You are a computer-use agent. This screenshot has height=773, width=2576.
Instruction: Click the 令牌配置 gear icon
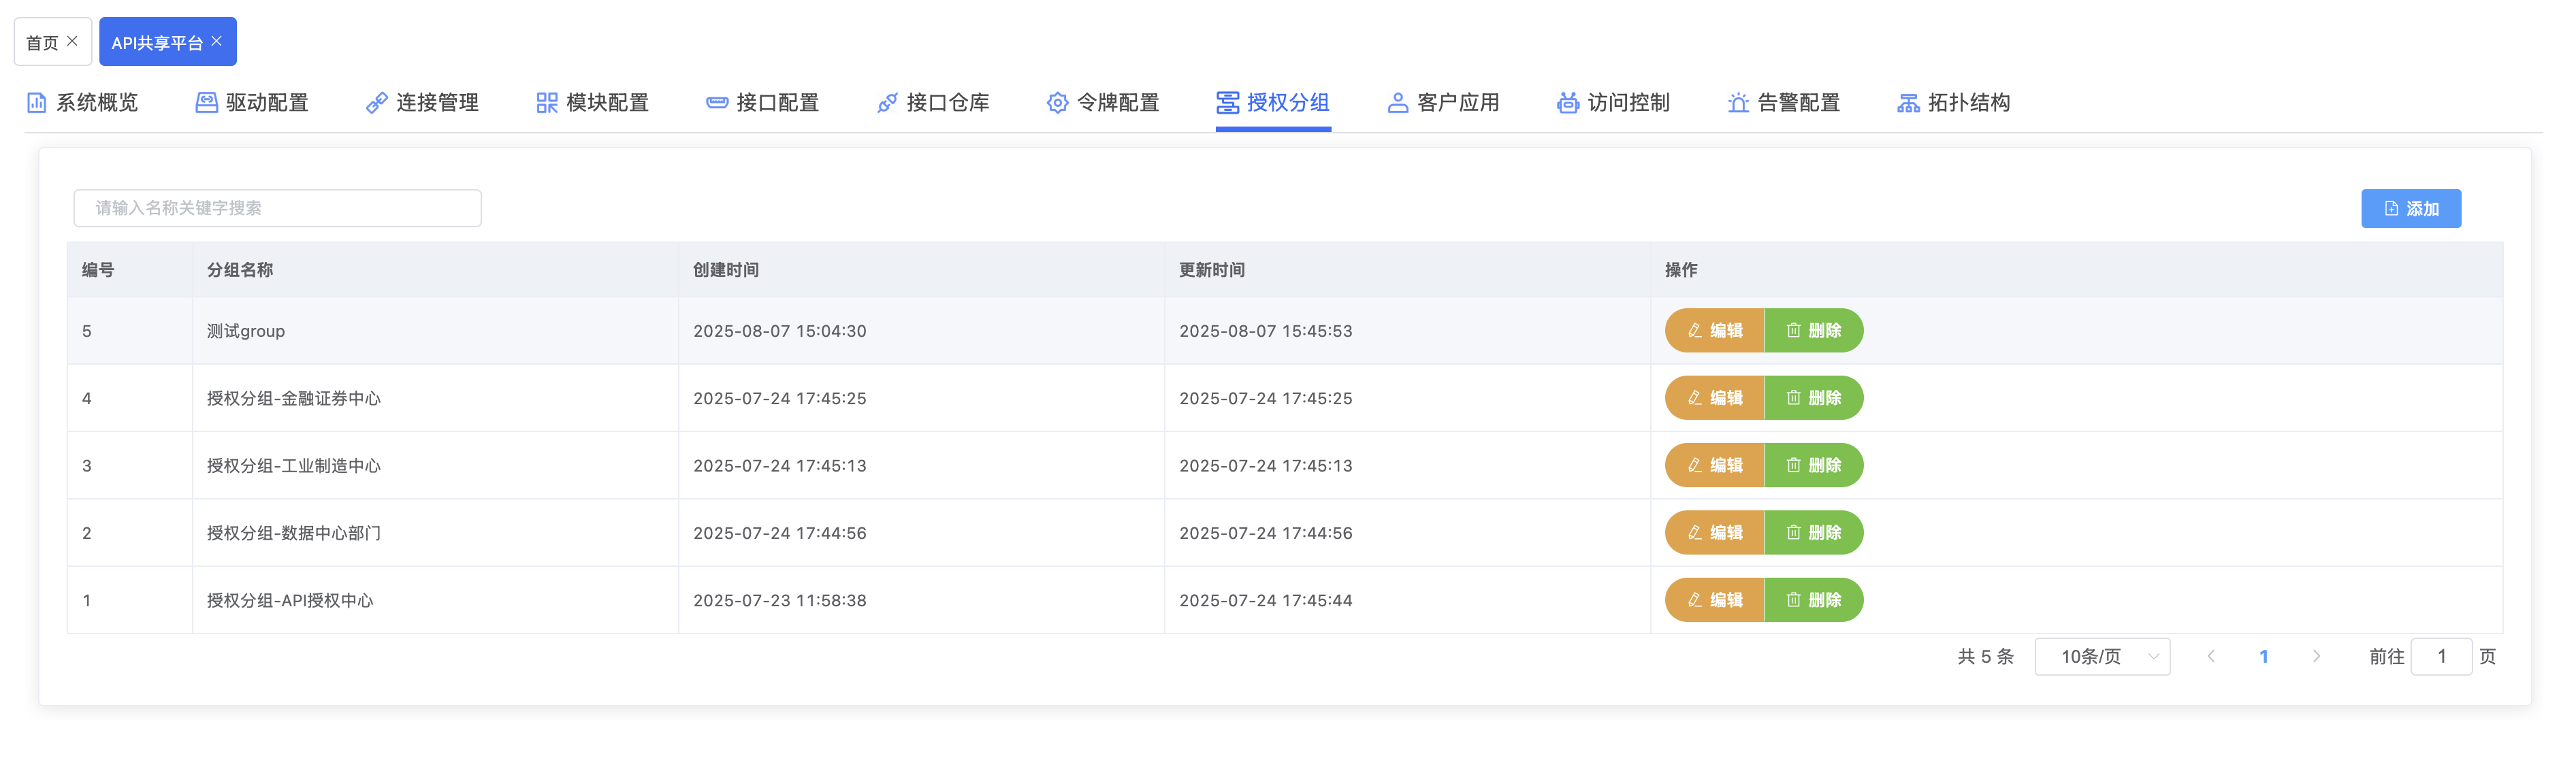point(1057,103)
